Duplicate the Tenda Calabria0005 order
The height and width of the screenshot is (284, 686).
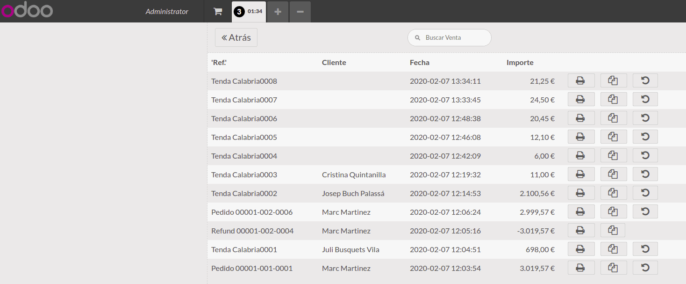(613, 137)
